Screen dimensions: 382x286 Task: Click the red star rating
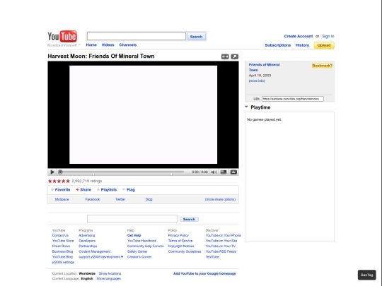(x=59, y=181)
